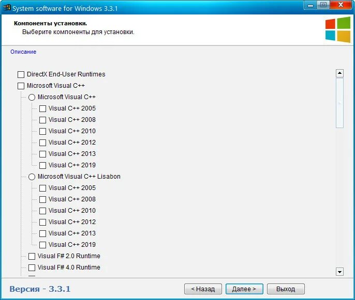The width and height of the screenshot is (355, 300).
Task: Tick Visual C++ 2013 under Microsoft Visual C++
Action: click(42, 154)
